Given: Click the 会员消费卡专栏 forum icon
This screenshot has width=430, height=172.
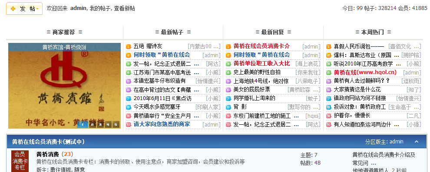Looking at the screenshot, I should click(x=20, y=161).
